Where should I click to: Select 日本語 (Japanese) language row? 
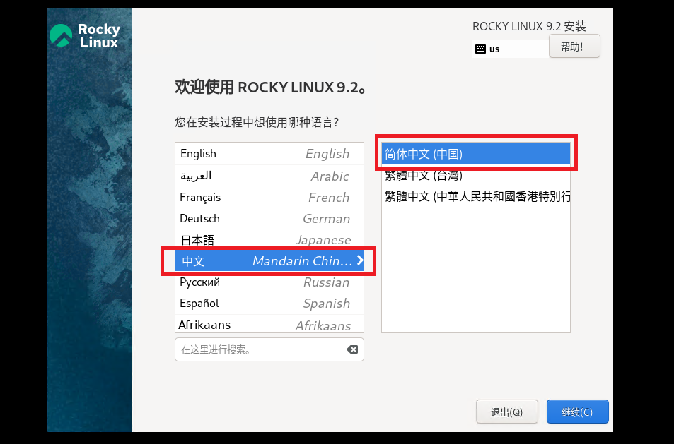(x=269, y=239)
